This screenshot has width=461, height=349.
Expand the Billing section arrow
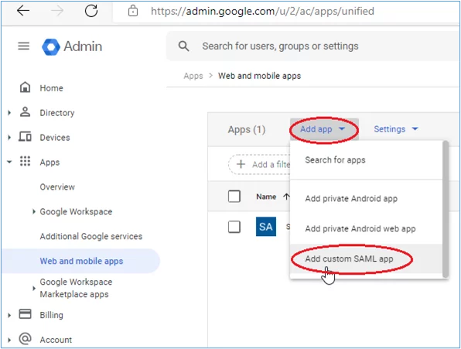point(9,316)
